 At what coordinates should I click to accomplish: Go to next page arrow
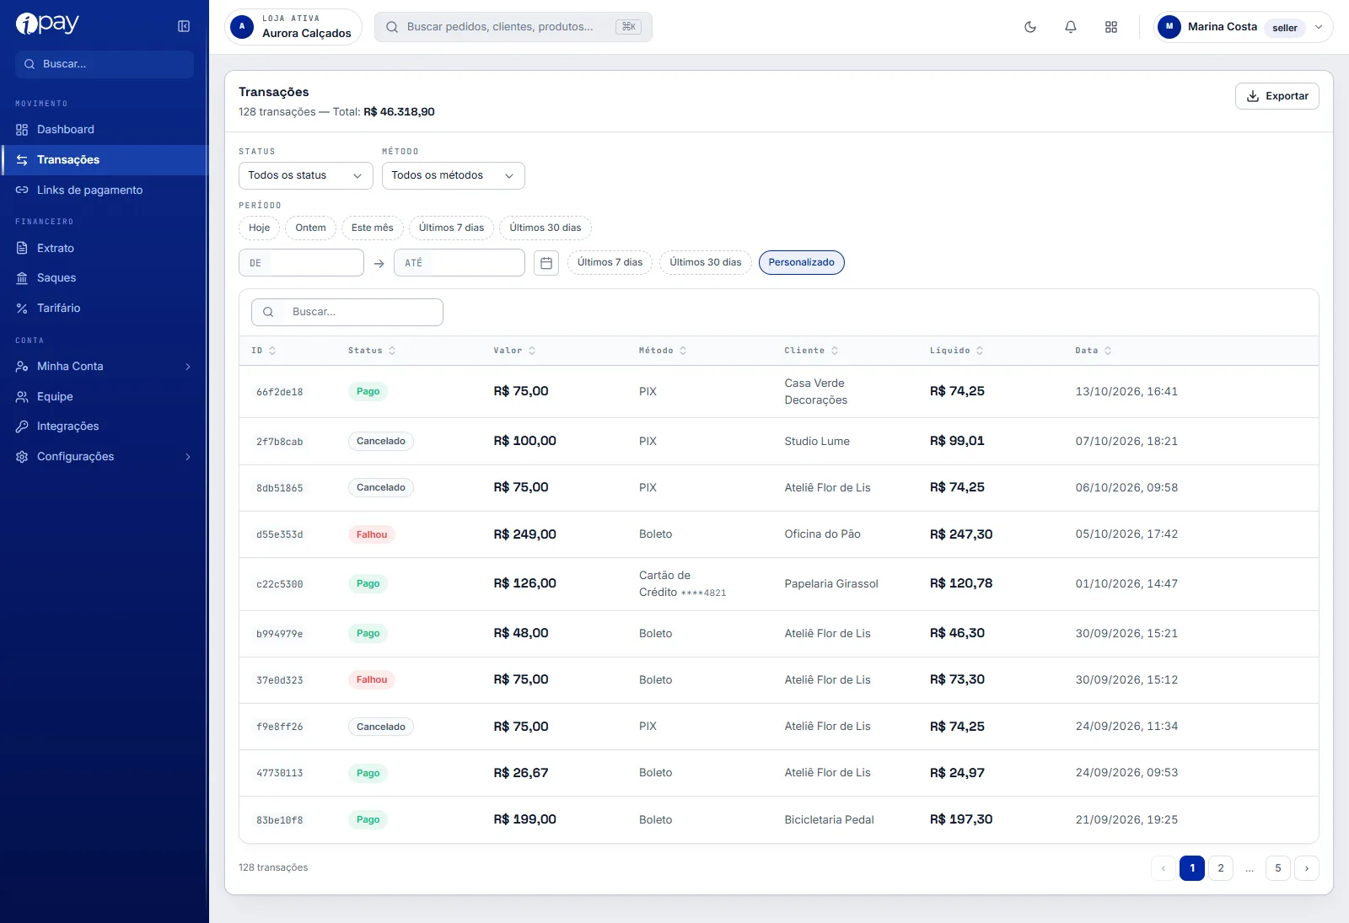pyautogui.click(x=1307, y=868)
